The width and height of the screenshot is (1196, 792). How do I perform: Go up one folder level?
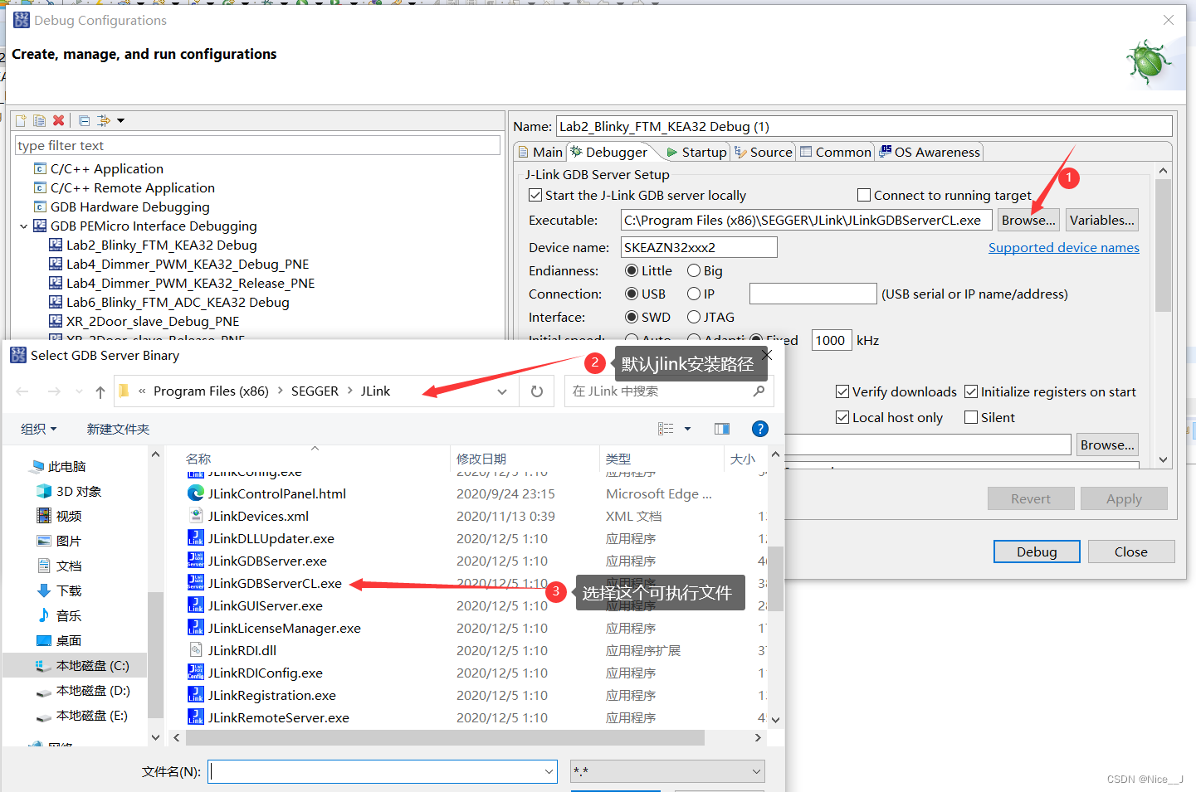coord(100,391)
